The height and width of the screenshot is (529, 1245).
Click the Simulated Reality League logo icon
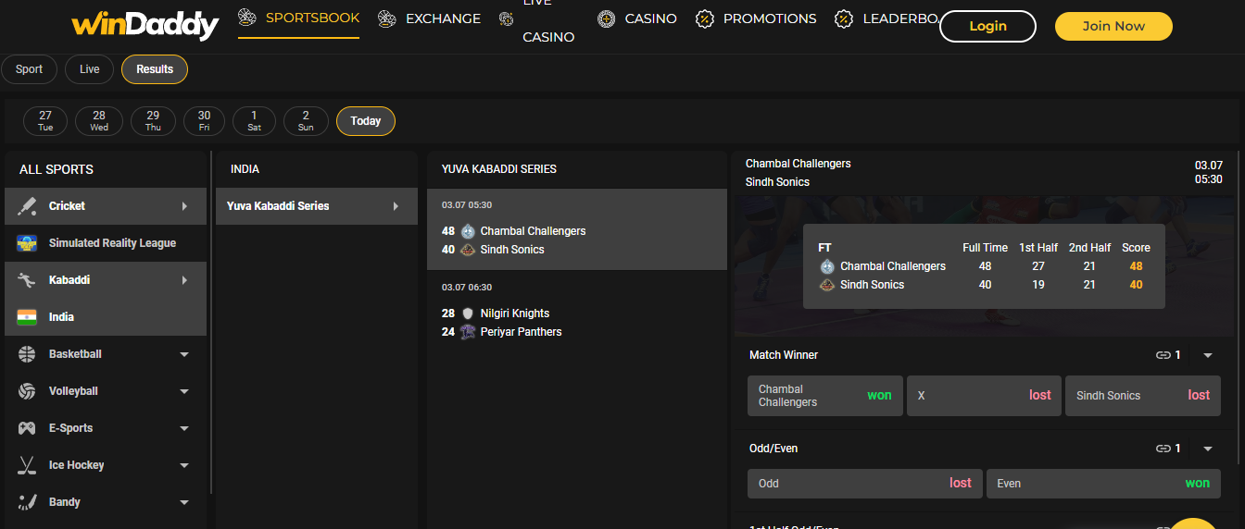27,243
